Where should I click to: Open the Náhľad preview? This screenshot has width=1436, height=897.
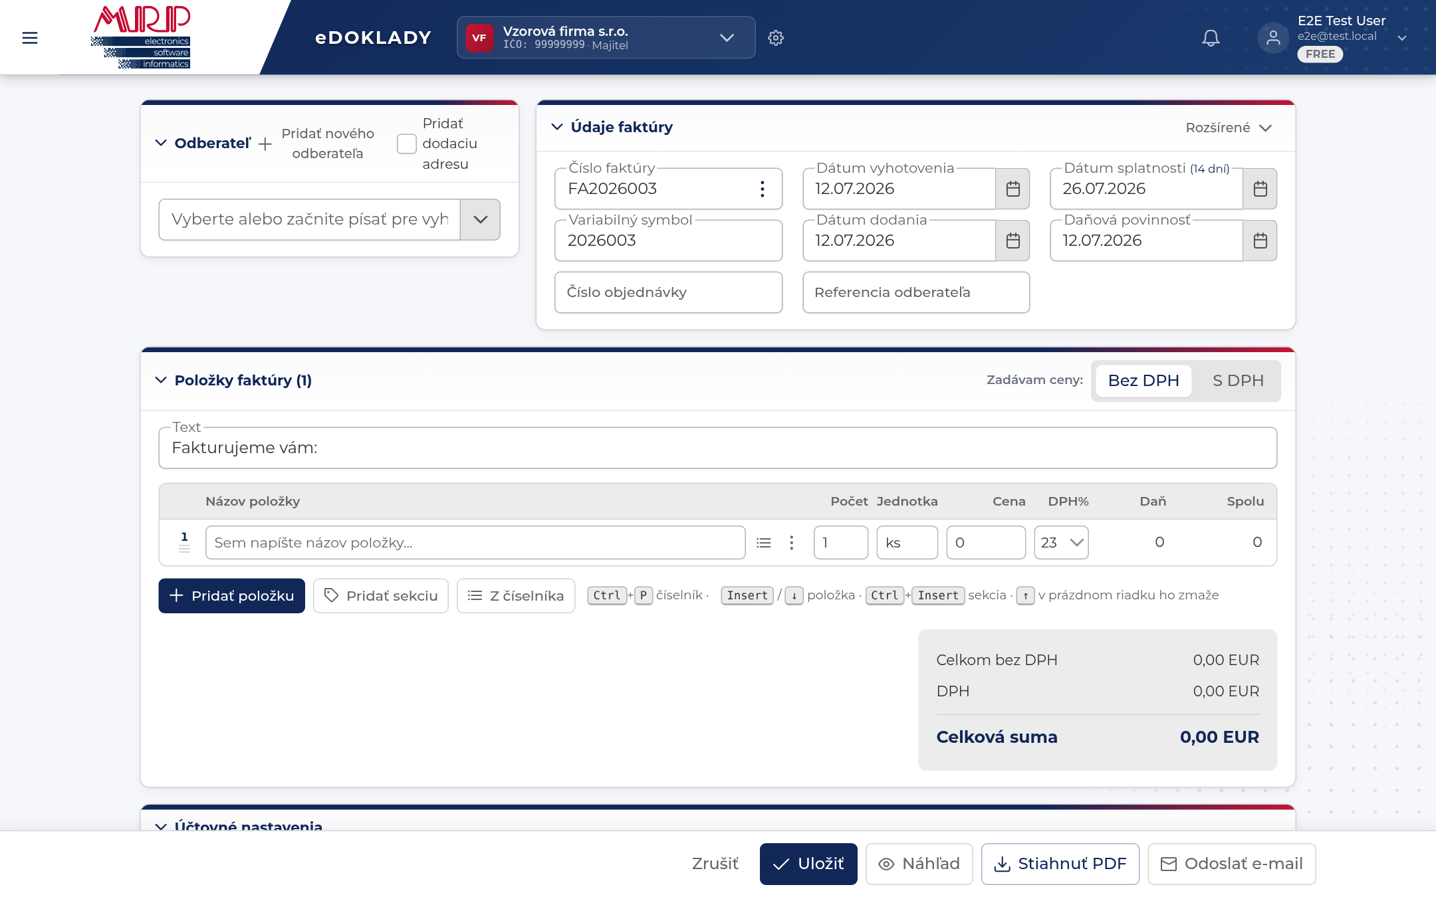tap(919, 864)
